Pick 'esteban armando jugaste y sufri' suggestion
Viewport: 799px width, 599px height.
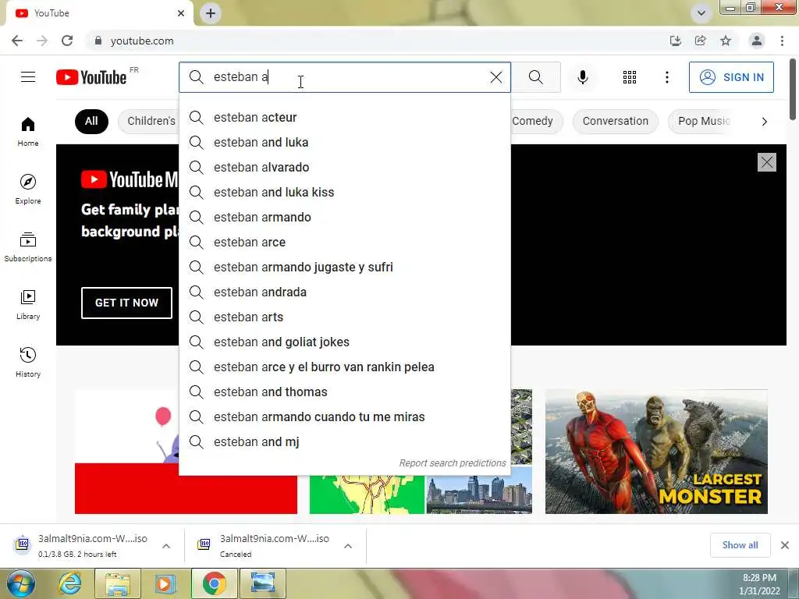coord(345,267)
